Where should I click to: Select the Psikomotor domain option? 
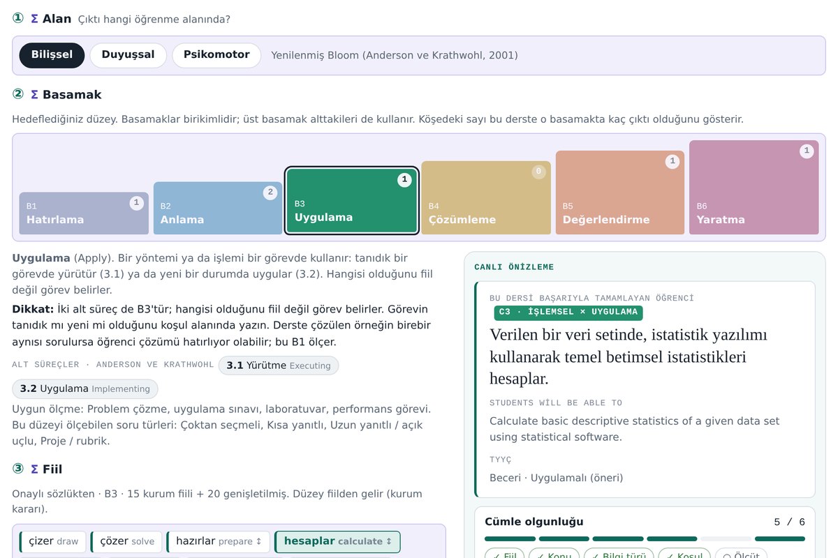pos(216,55)
